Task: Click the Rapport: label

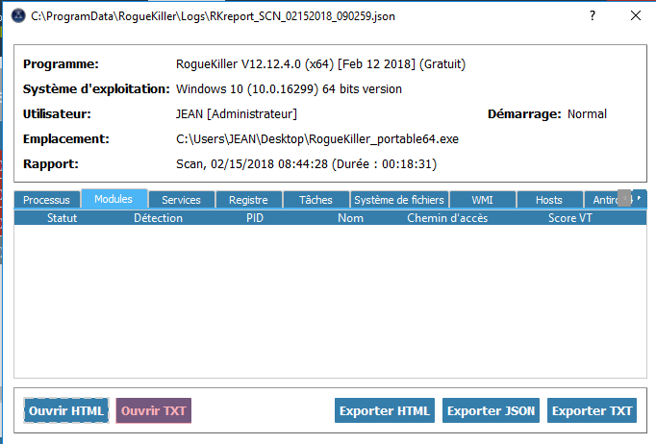Action: tap(51, 164)
